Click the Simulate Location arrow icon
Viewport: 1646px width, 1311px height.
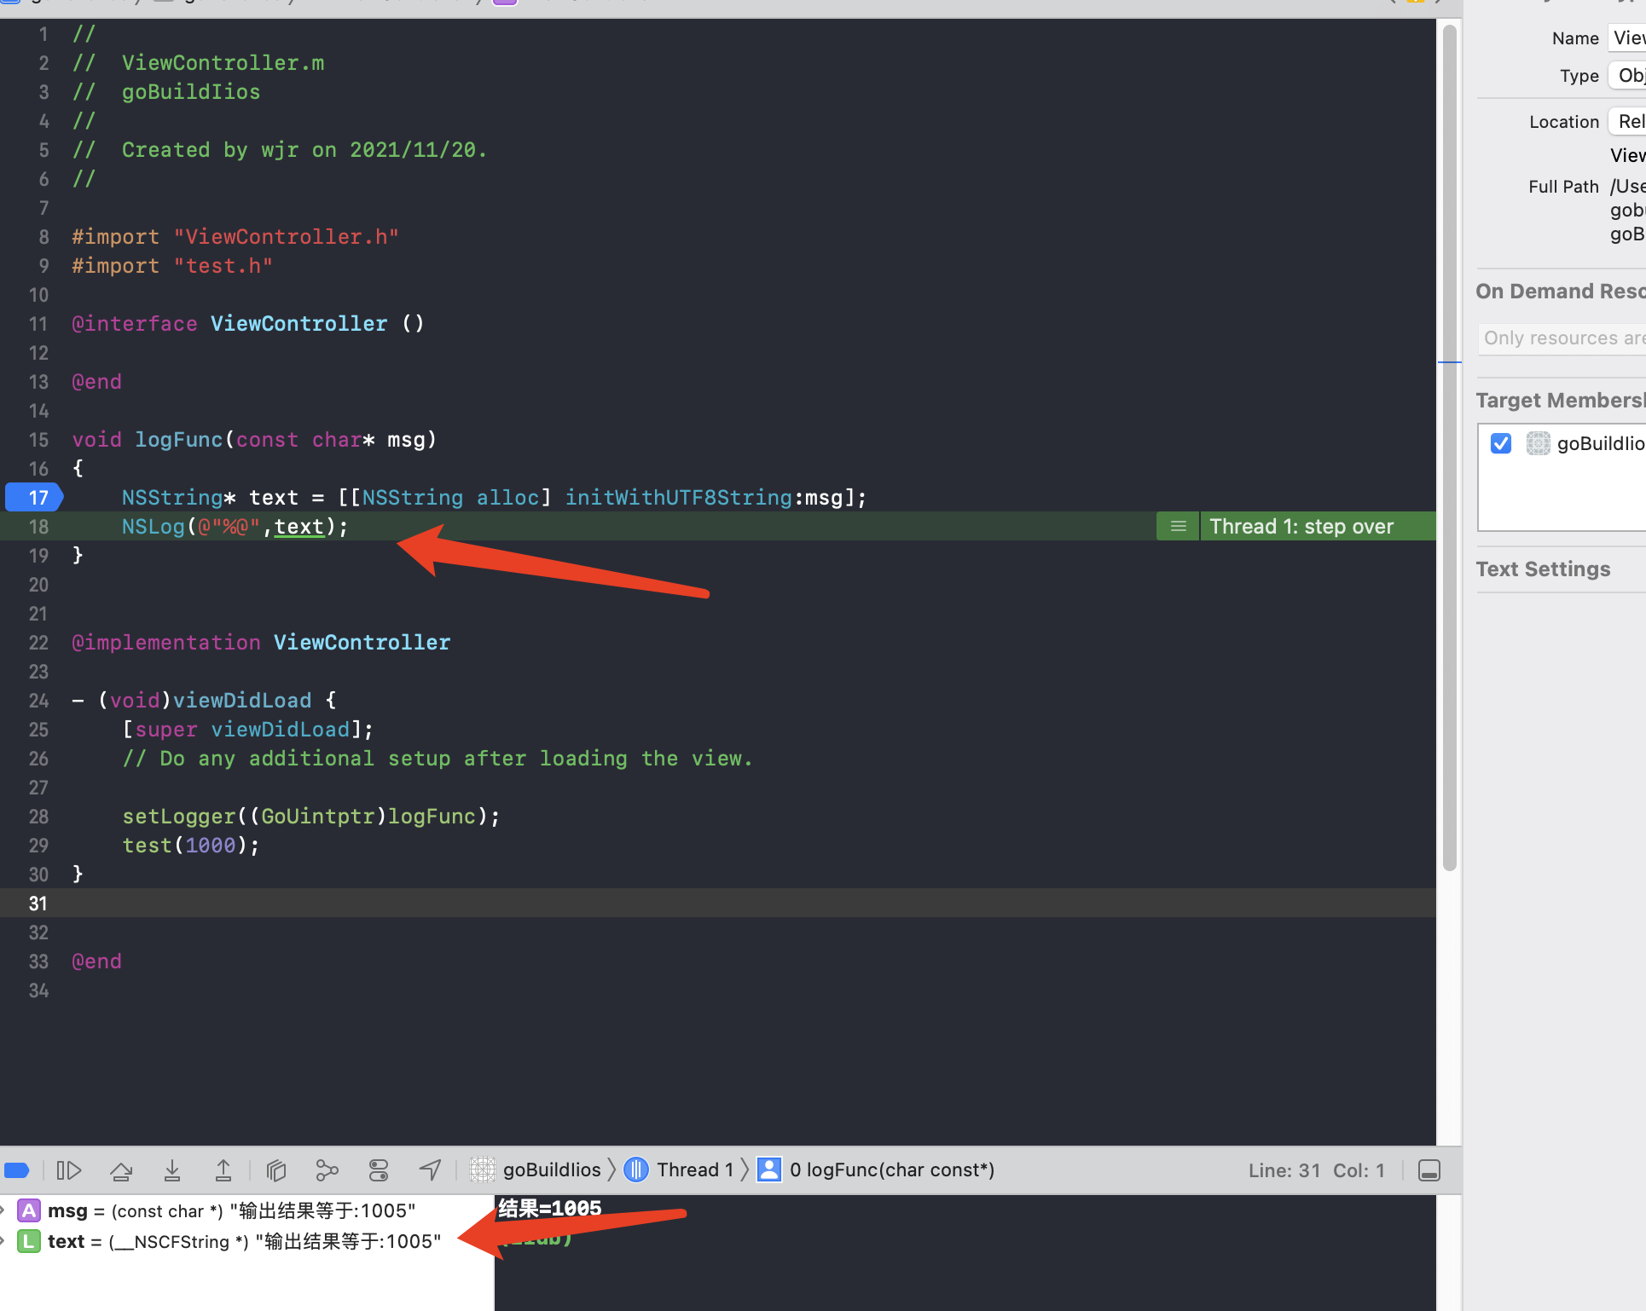click(x=431, y=1170)
